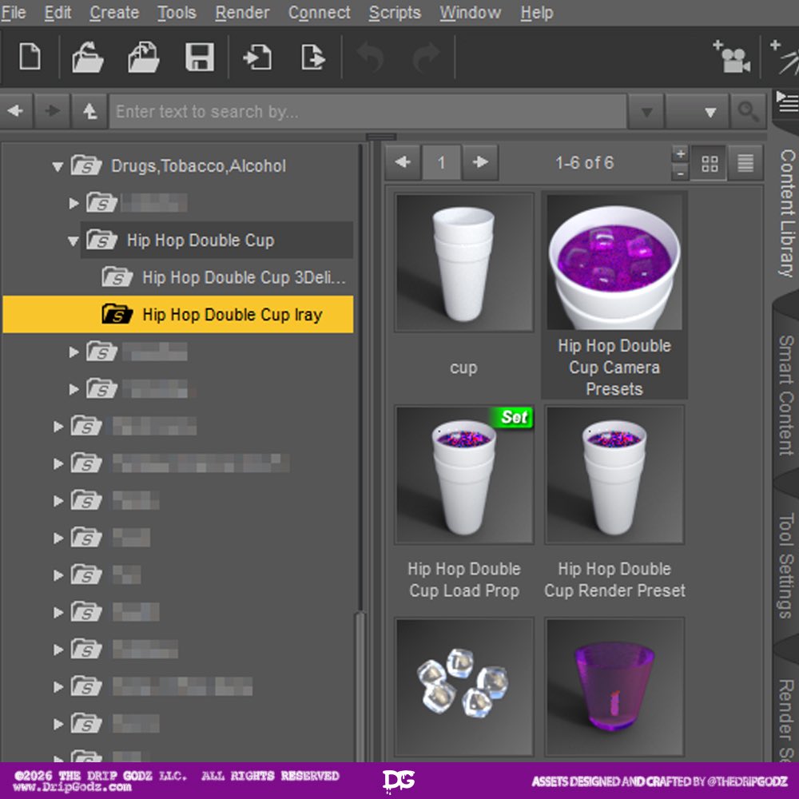The image size is (799, 799).
Task: Click the Open file folder icon
Action: pyautogui.click(x=87, y=57)
